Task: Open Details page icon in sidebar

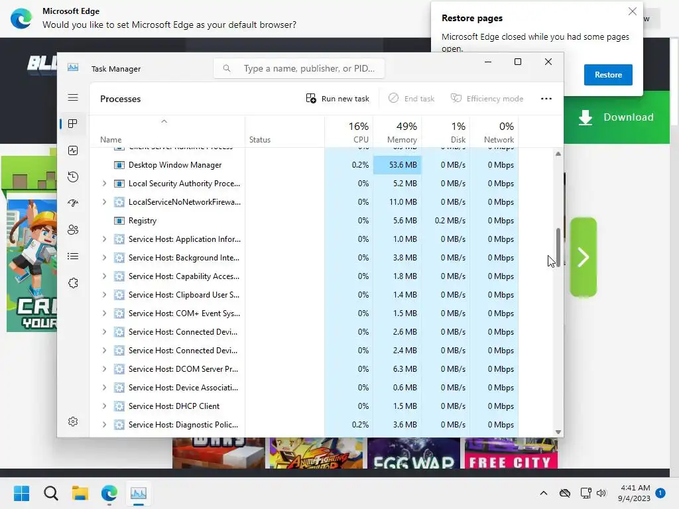Action: [73, 256]
